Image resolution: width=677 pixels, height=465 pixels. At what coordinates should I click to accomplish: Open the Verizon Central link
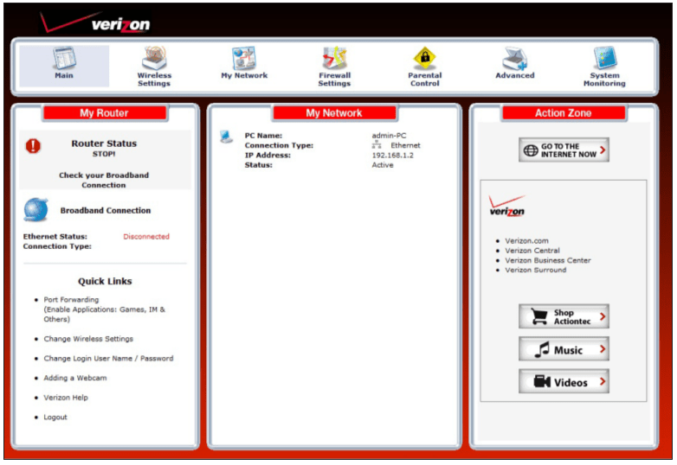pos(532,251)
